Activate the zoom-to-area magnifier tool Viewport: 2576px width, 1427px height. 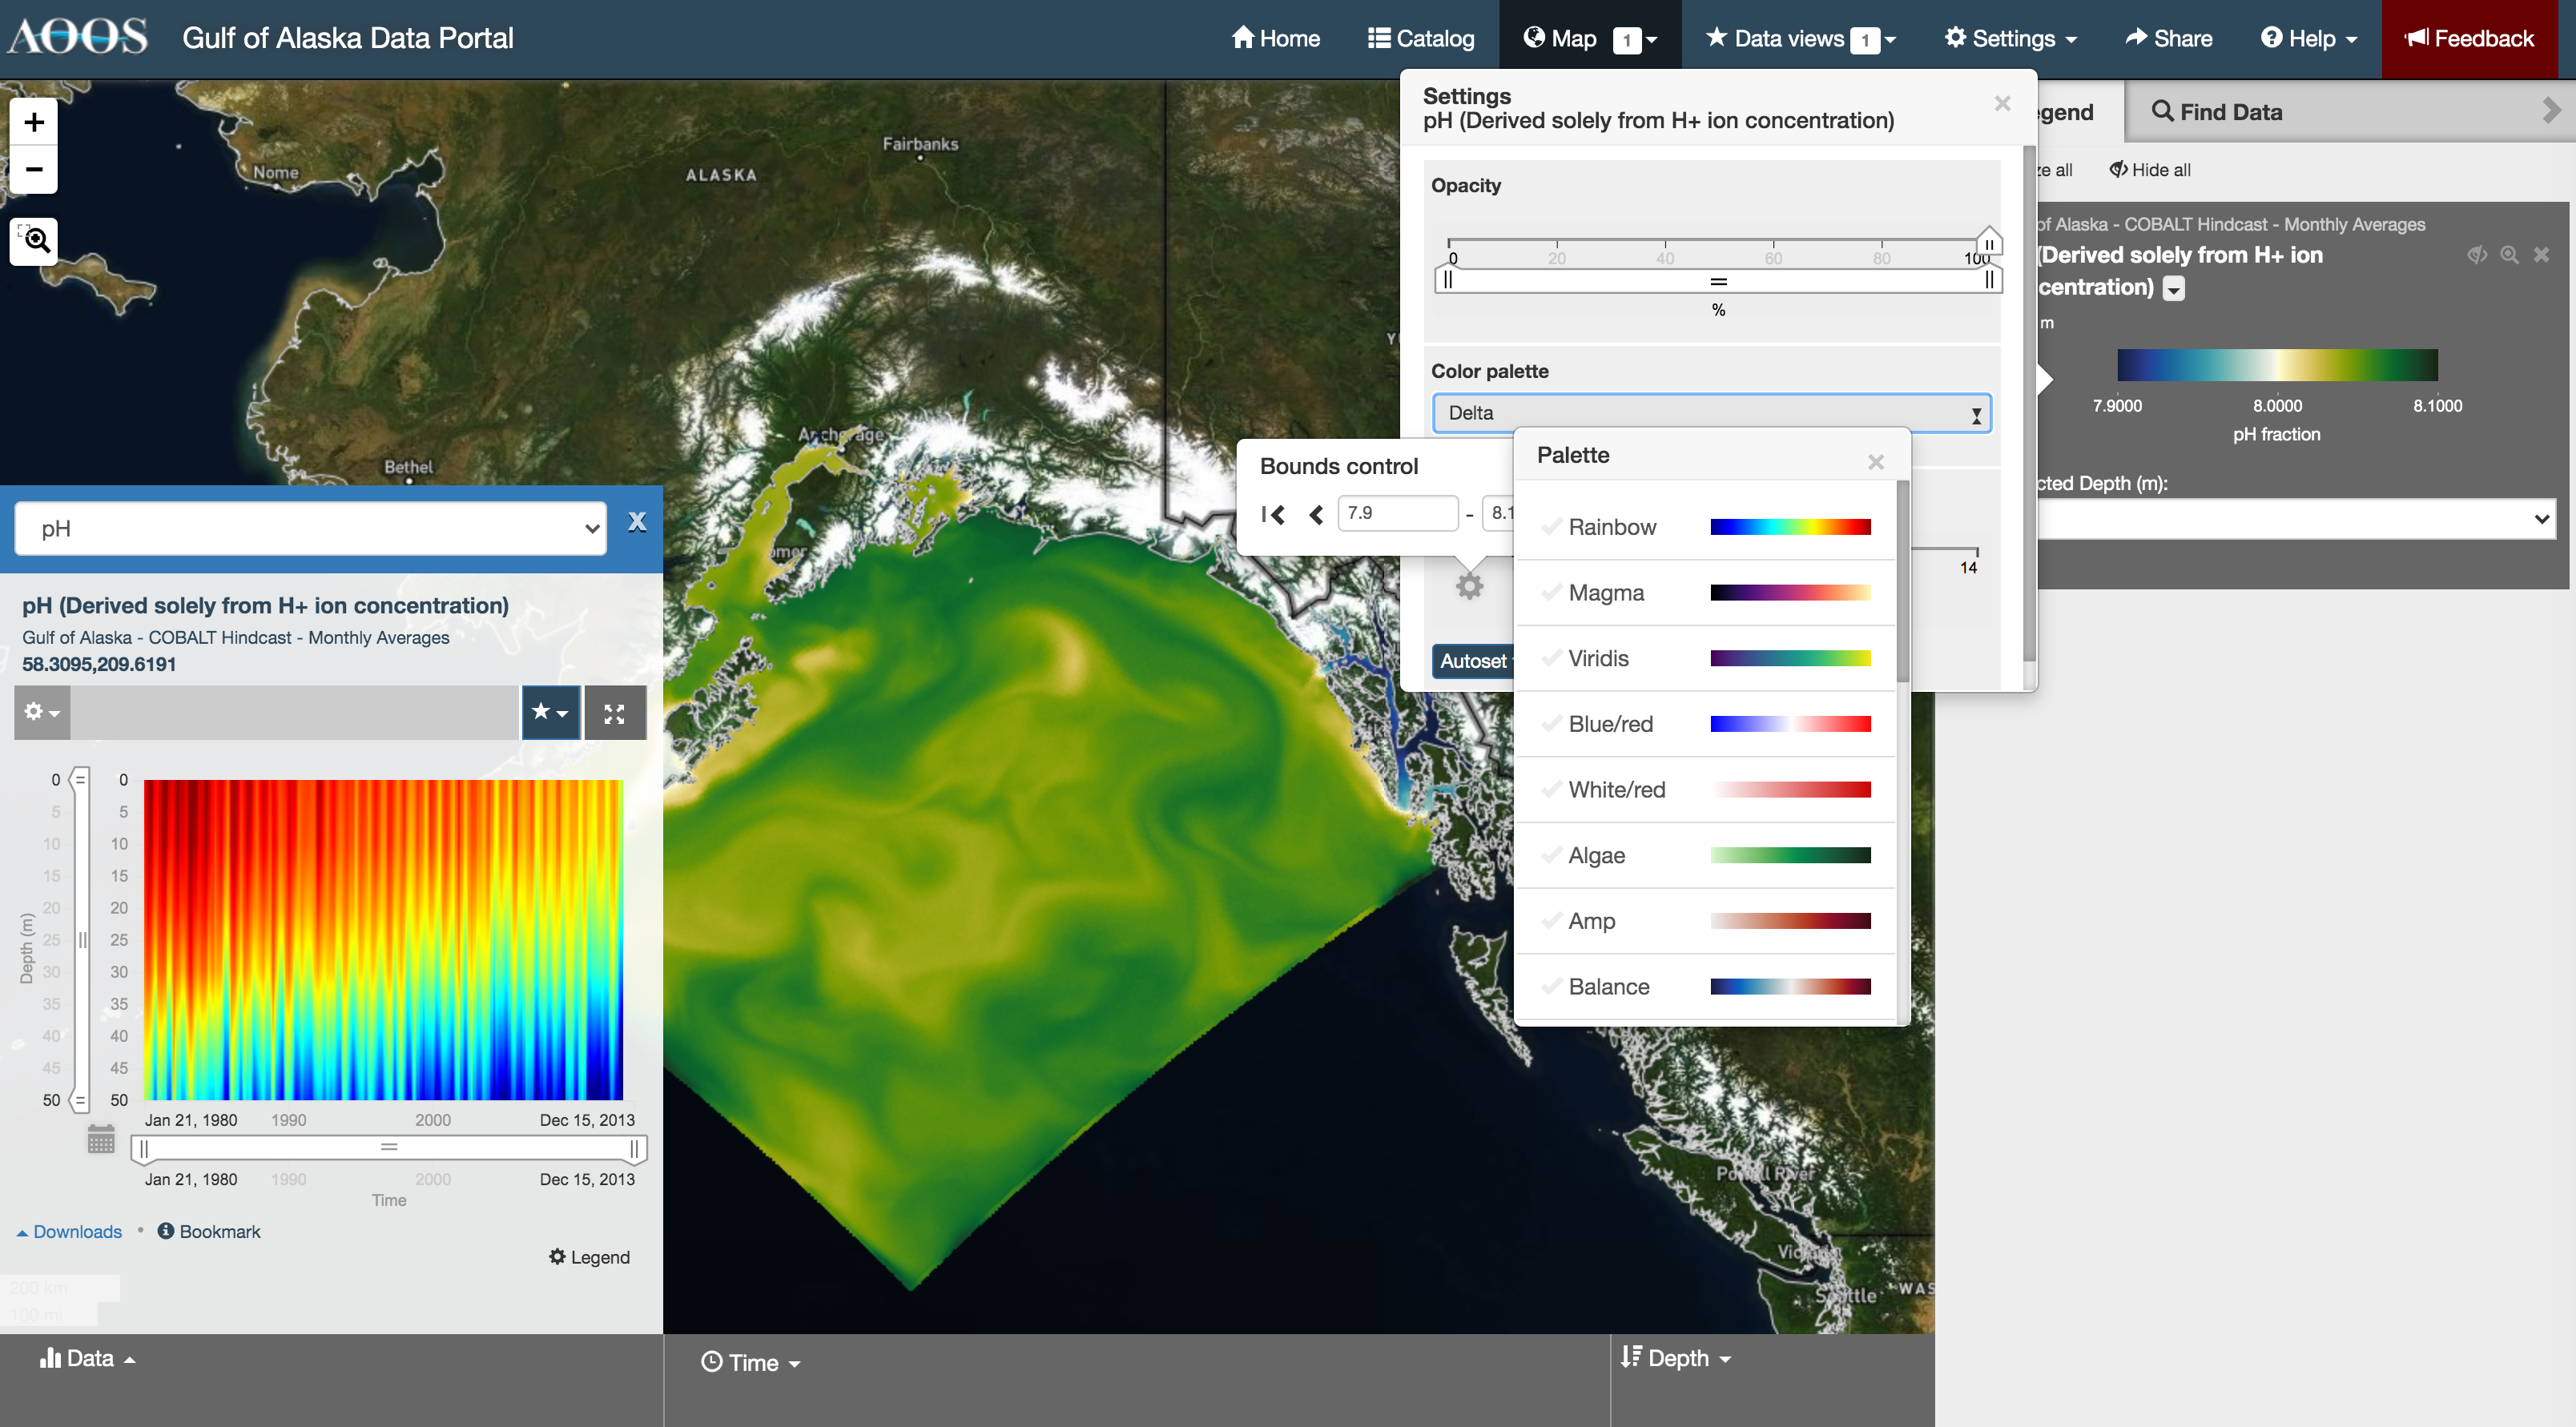[34, 240]
